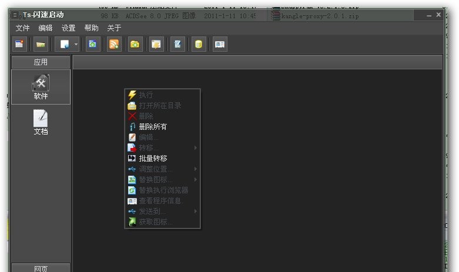Click the blue window with green plus icon
The width and height of the screenshot is (459, 272).
pyautogui.click(x=93, y=45)
